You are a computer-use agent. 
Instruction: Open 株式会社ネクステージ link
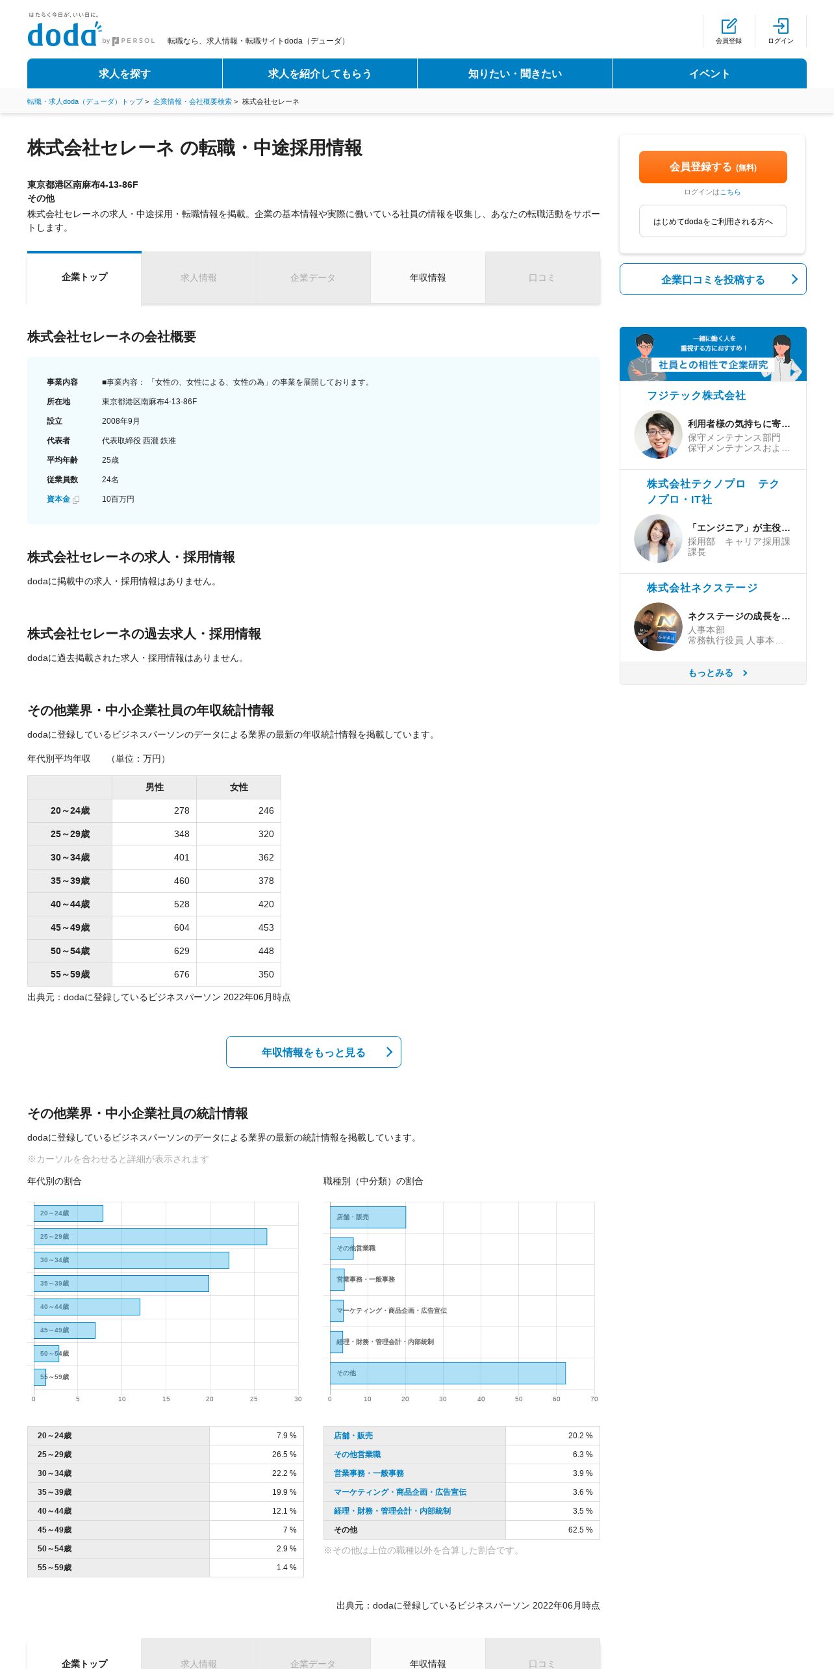pyautogui.click(x=701, y=588)
